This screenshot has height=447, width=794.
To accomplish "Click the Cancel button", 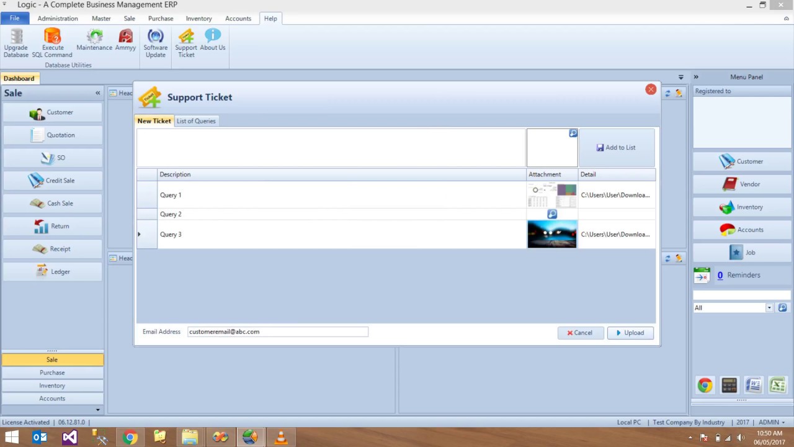I will pos(580,333).
